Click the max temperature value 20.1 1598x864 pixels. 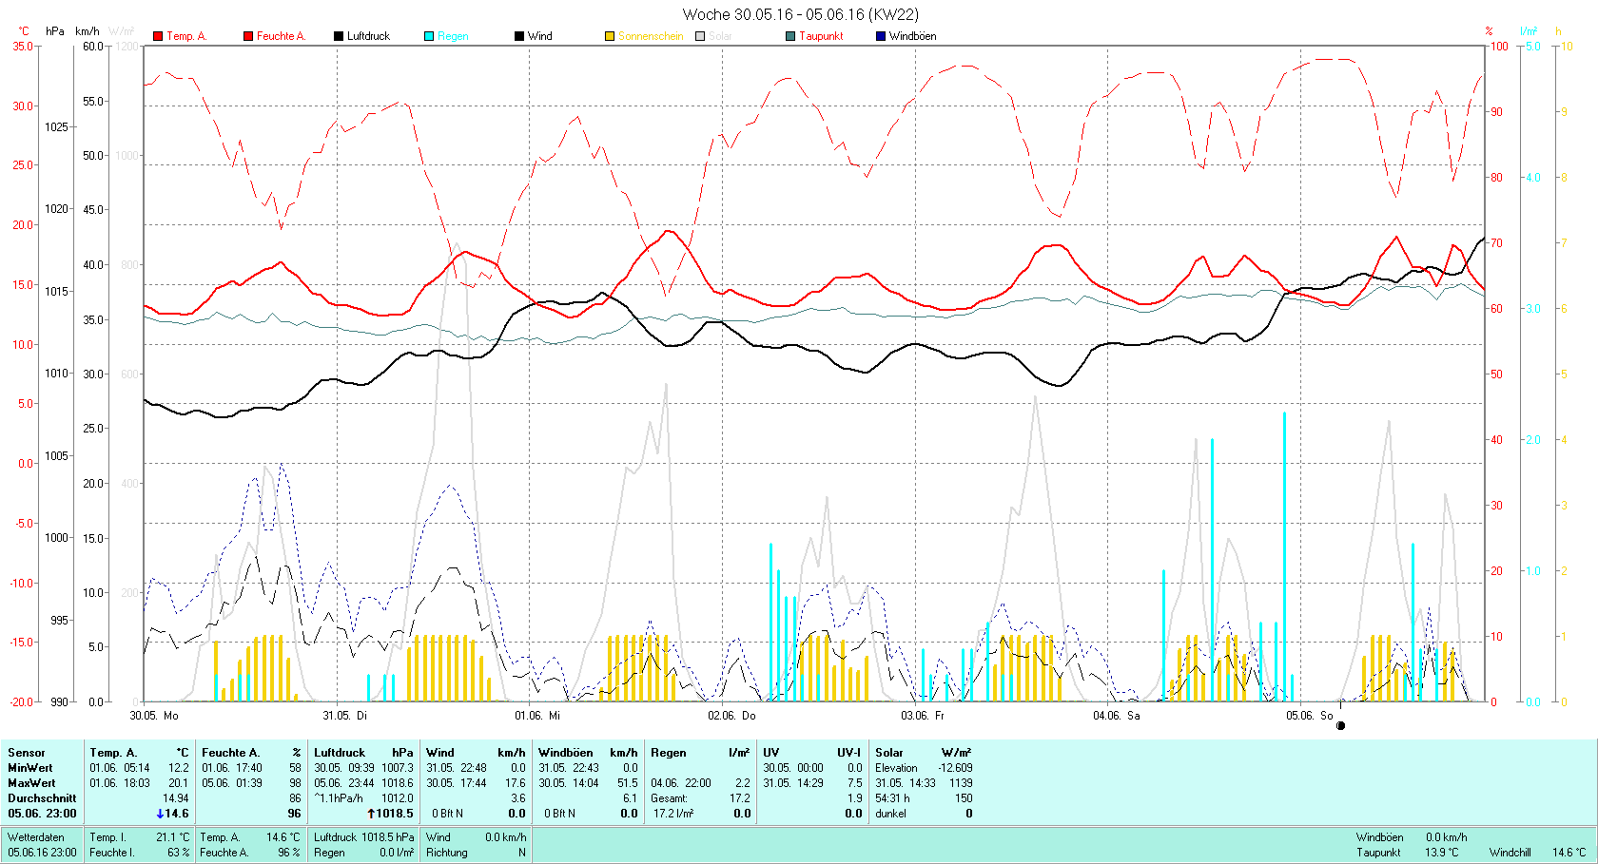click(179, 782)
